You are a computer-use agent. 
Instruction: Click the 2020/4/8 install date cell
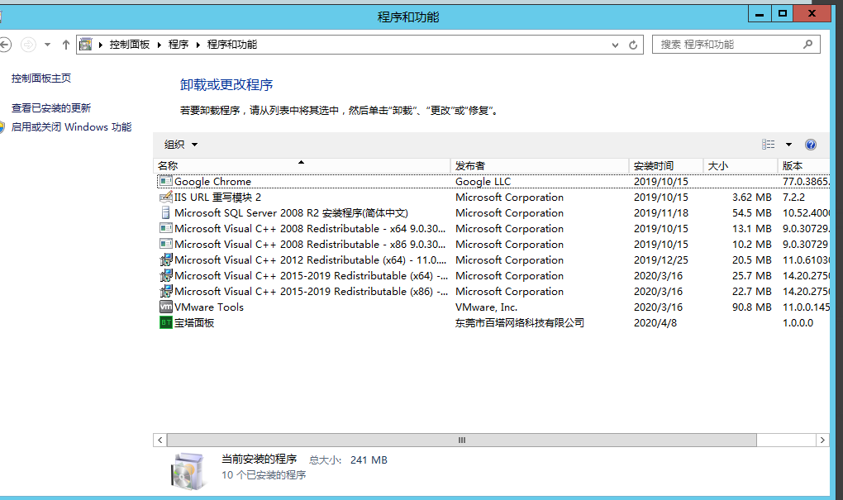click(x=655, y=322)
